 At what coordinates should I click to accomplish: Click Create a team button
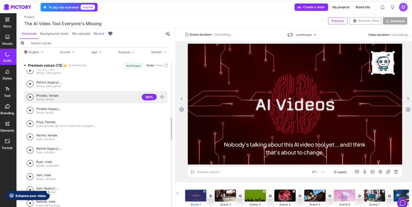pos(311,7)
